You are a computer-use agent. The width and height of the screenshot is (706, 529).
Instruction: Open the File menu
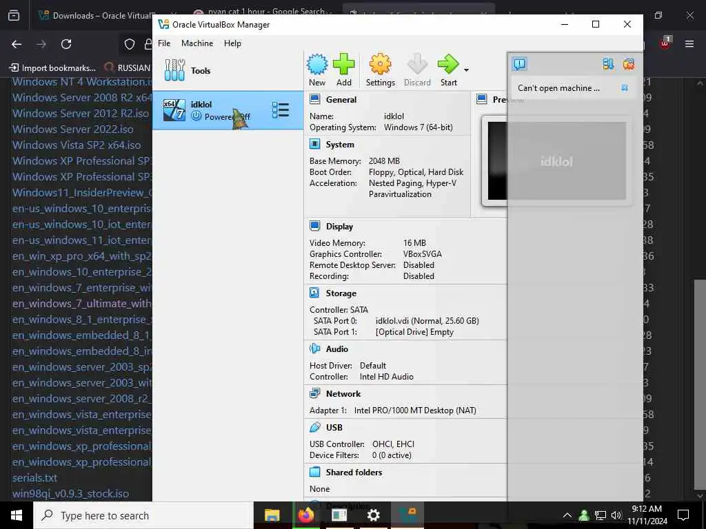164,43
